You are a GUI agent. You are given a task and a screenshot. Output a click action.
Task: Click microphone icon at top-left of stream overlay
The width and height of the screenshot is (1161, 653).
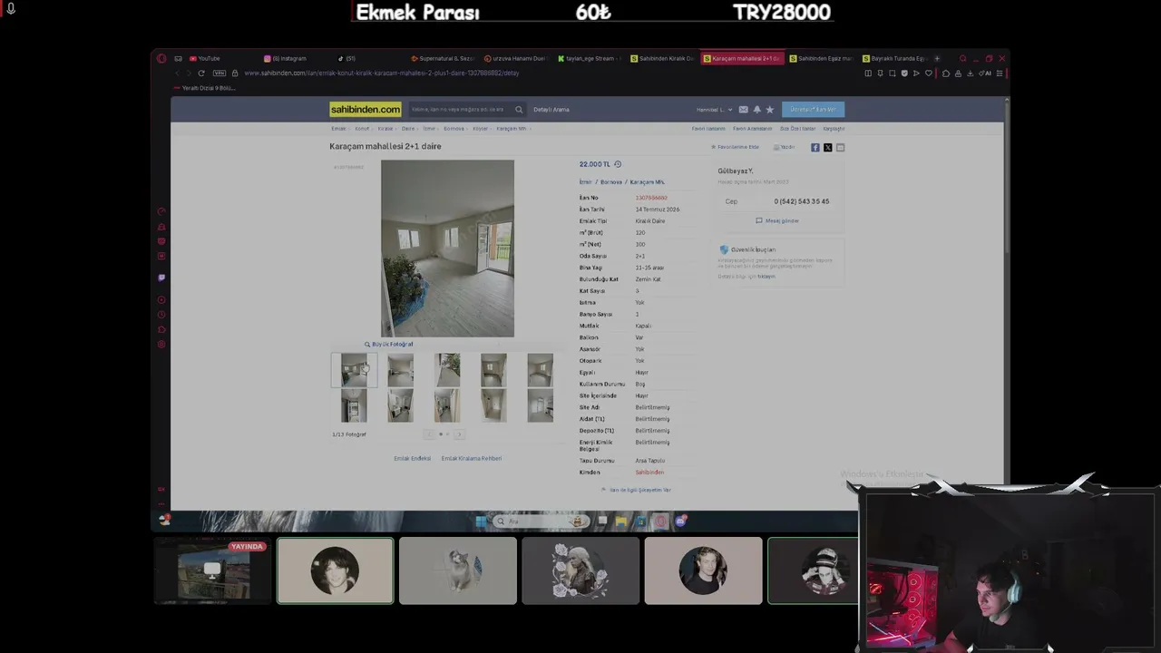(x=11, y=8)
